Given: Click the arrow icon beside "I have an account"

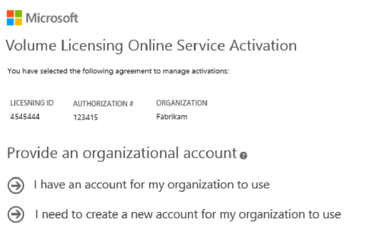Looking at the screenshot, I should tap(15, 185).
